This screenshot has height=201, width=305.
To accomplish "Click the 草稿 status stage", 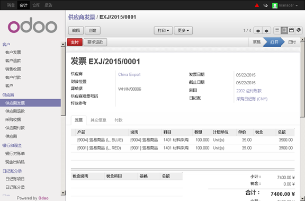I will pos(256,42).
